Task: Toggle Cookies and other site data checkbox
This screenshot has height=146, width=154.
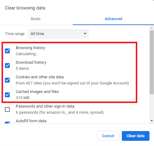Action: click(x=7, y=80)
